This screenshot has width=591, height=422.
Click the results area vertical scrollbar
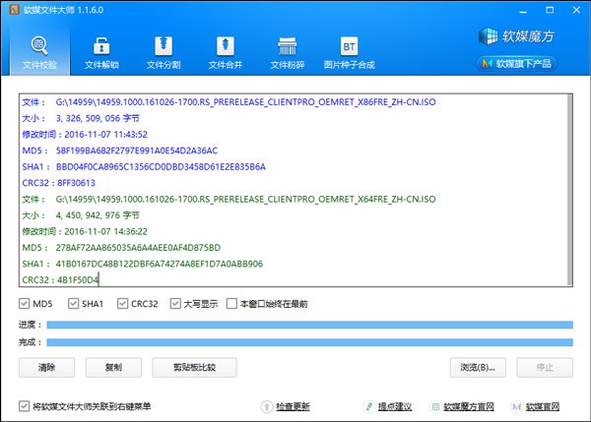pos(570,190)
